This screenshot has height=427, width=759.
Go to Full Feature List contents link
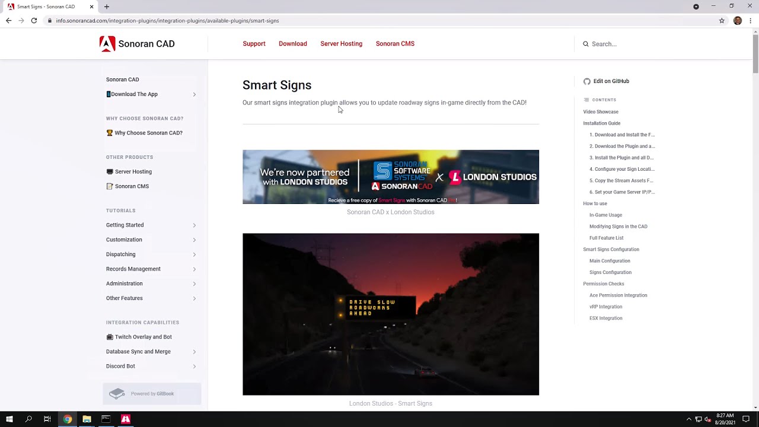click(x=607, y=238)
